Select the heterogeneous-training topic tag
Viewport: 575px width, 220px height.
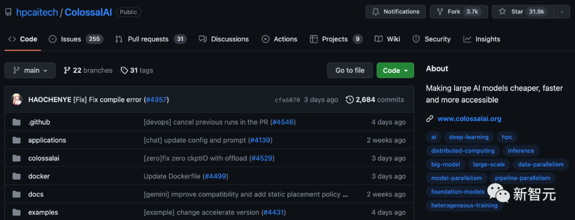coord(464,205)
